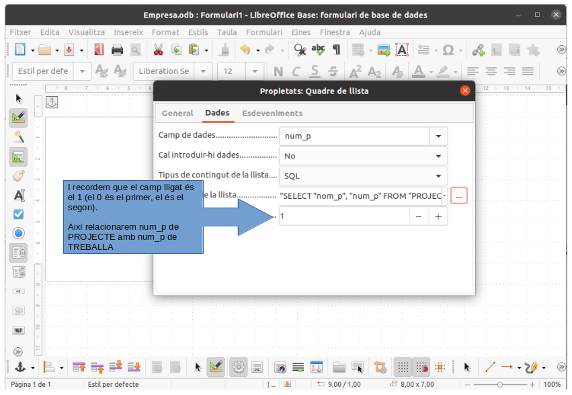Click the Find and Replace icon
This screenshot has width=572, height=395.
(x=300, y=50)
